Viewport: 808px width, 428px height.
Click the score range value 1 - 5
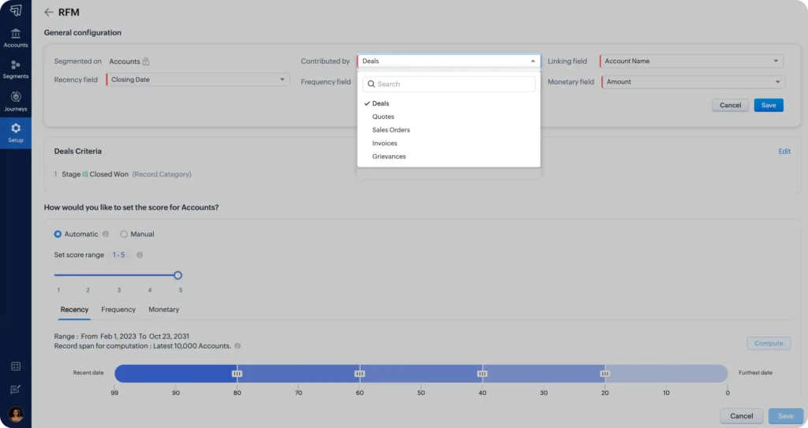click(x=119, y=255)
